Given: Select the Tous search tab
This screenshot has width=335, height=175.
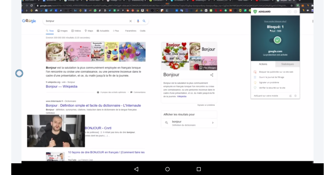Looking at the screenshot, I should coord(50,31).
